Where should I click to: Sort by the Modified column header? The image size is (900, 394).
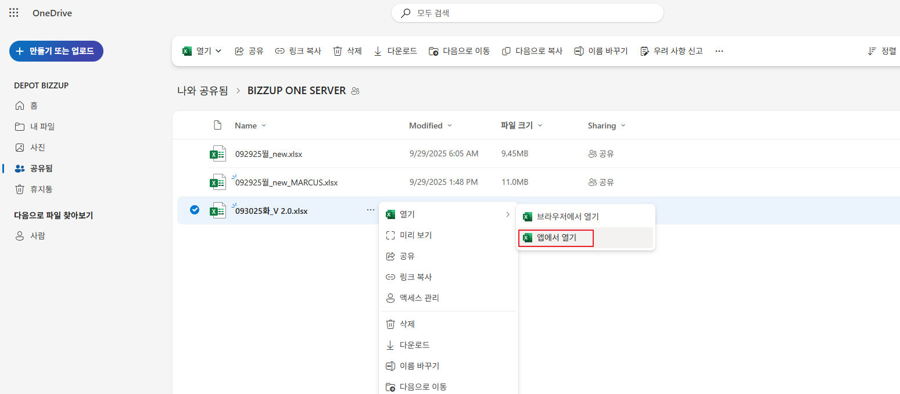point(431,126)
